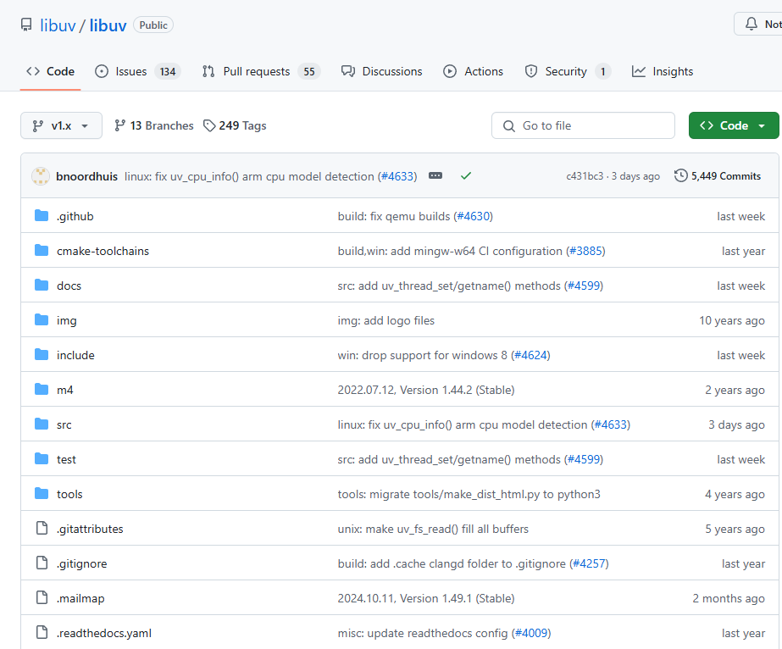The height and width of the screenshot is (649, 782).
Task: Switch to the Code tab
Action: [50, 71]
